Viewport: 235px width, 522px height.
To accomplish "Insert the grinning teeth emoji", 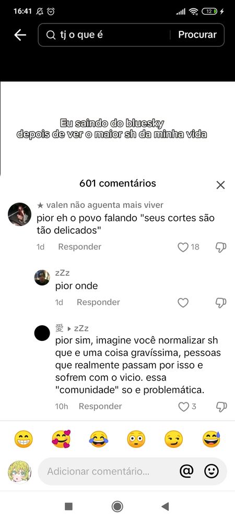I will [23, 439].
